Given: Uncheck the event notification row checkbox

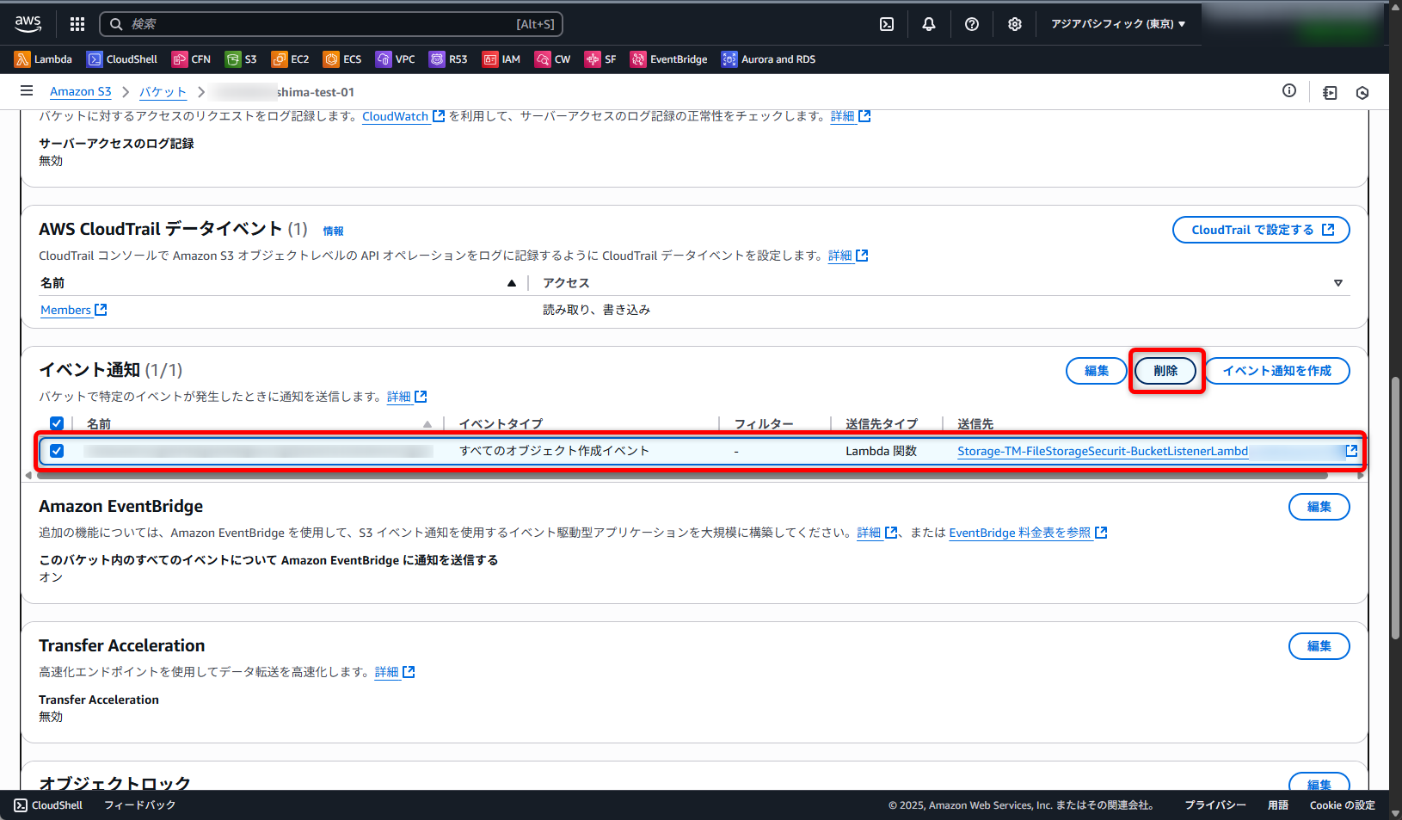Looking at the screenshot, I should [x=57, y=451].
